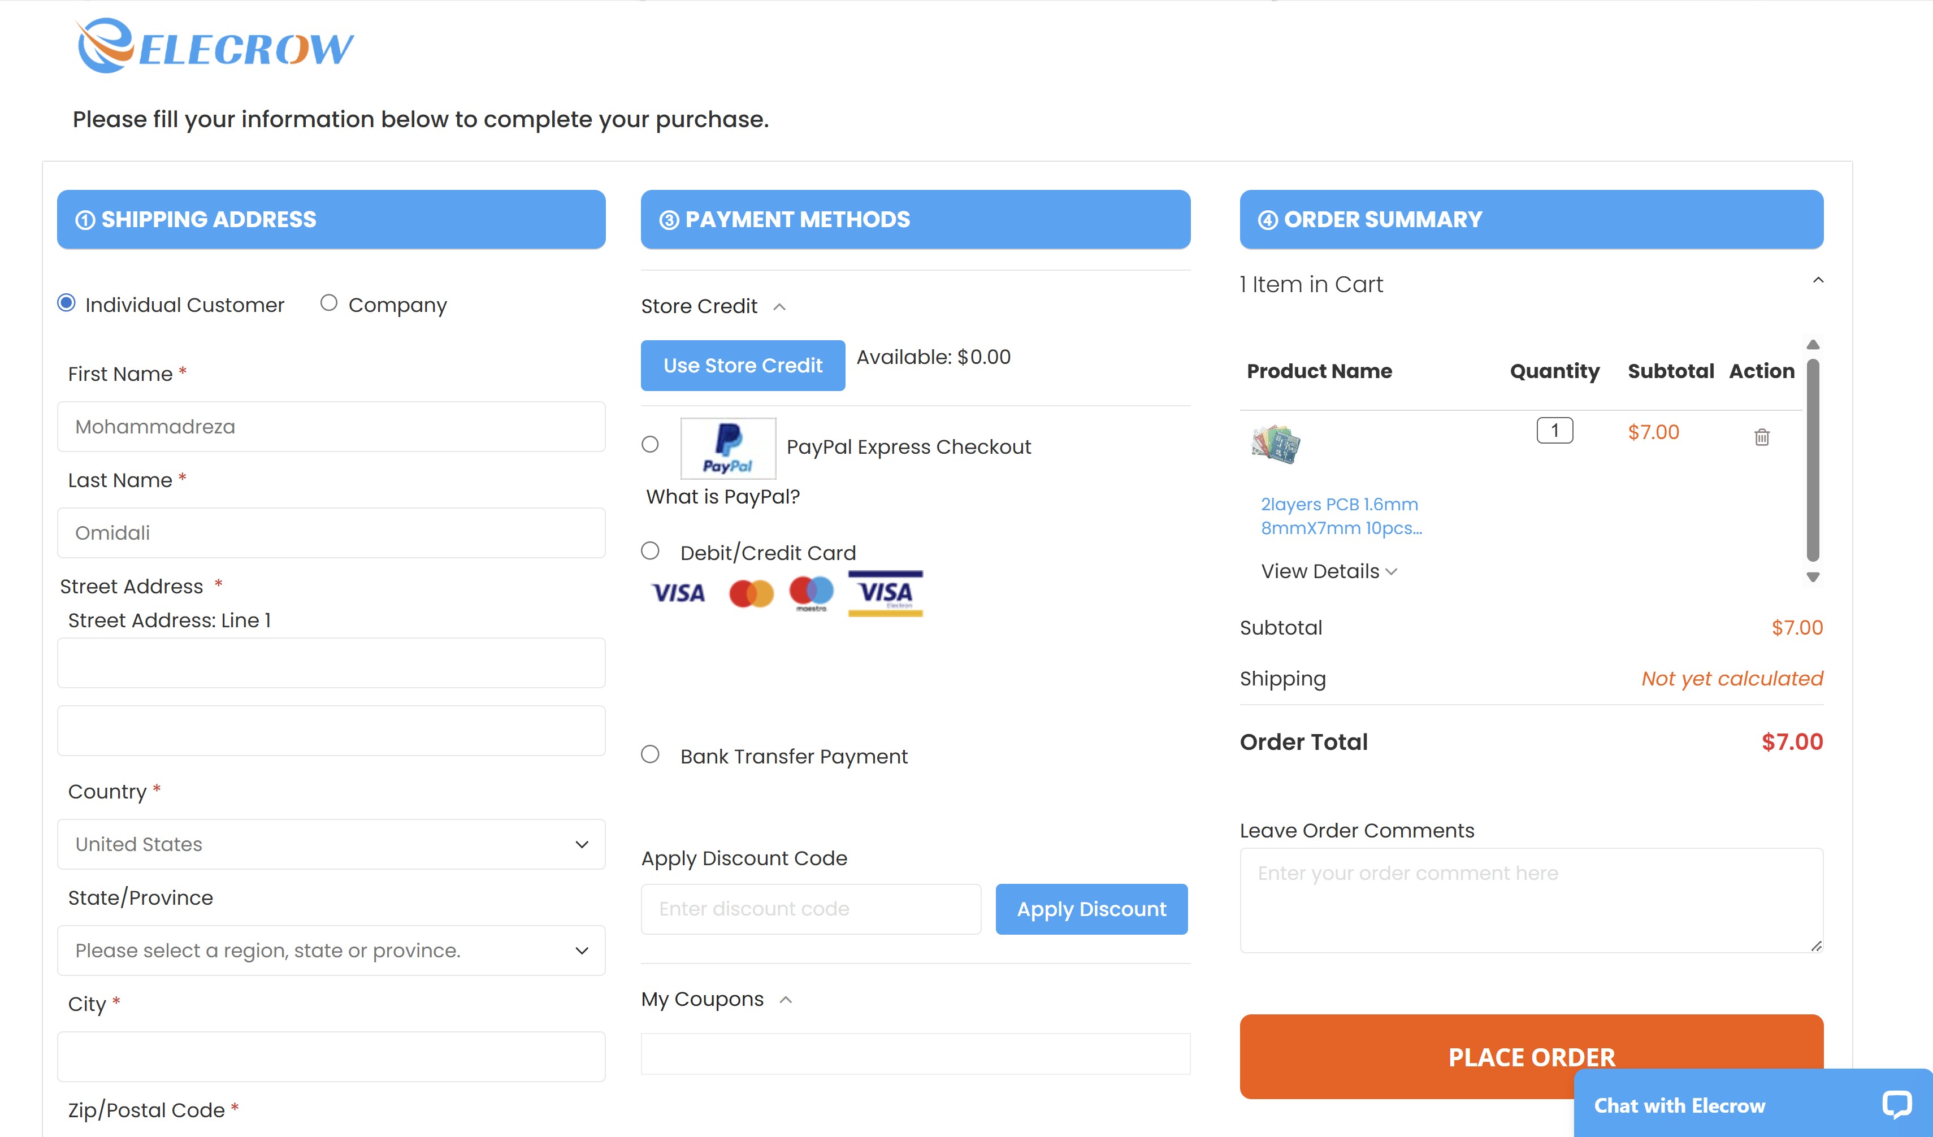Click the PayPal logo image
Image resolution: width=1933 pixels, height=1137 pixels.
727,449
